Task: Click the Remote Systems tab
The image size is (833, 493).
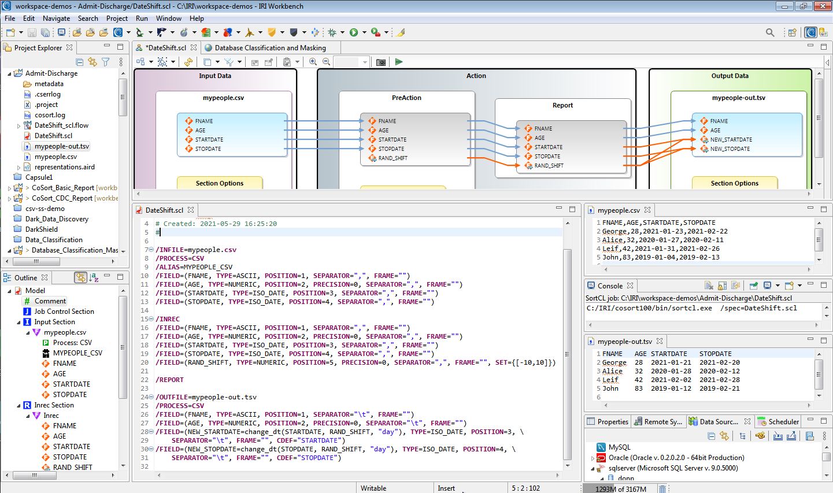Action: pyautogui.click(x=658, y=422)
